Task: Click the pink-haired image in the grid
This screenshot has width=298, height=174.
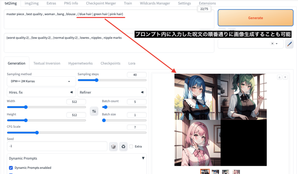Action: coord(198,143)
